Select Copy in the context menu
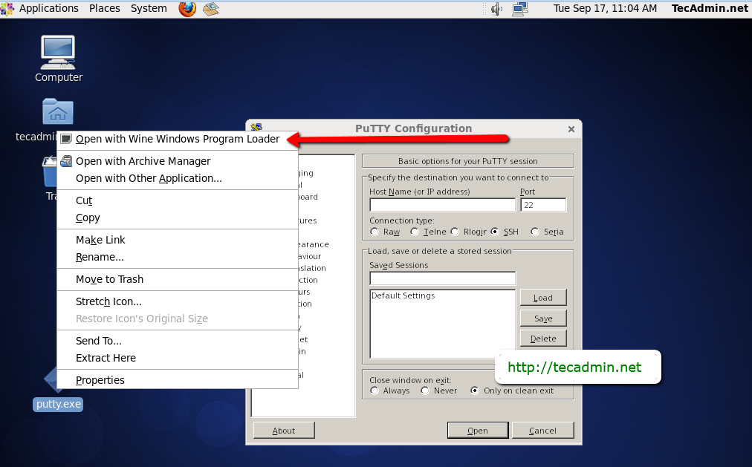 pos(178,218)
